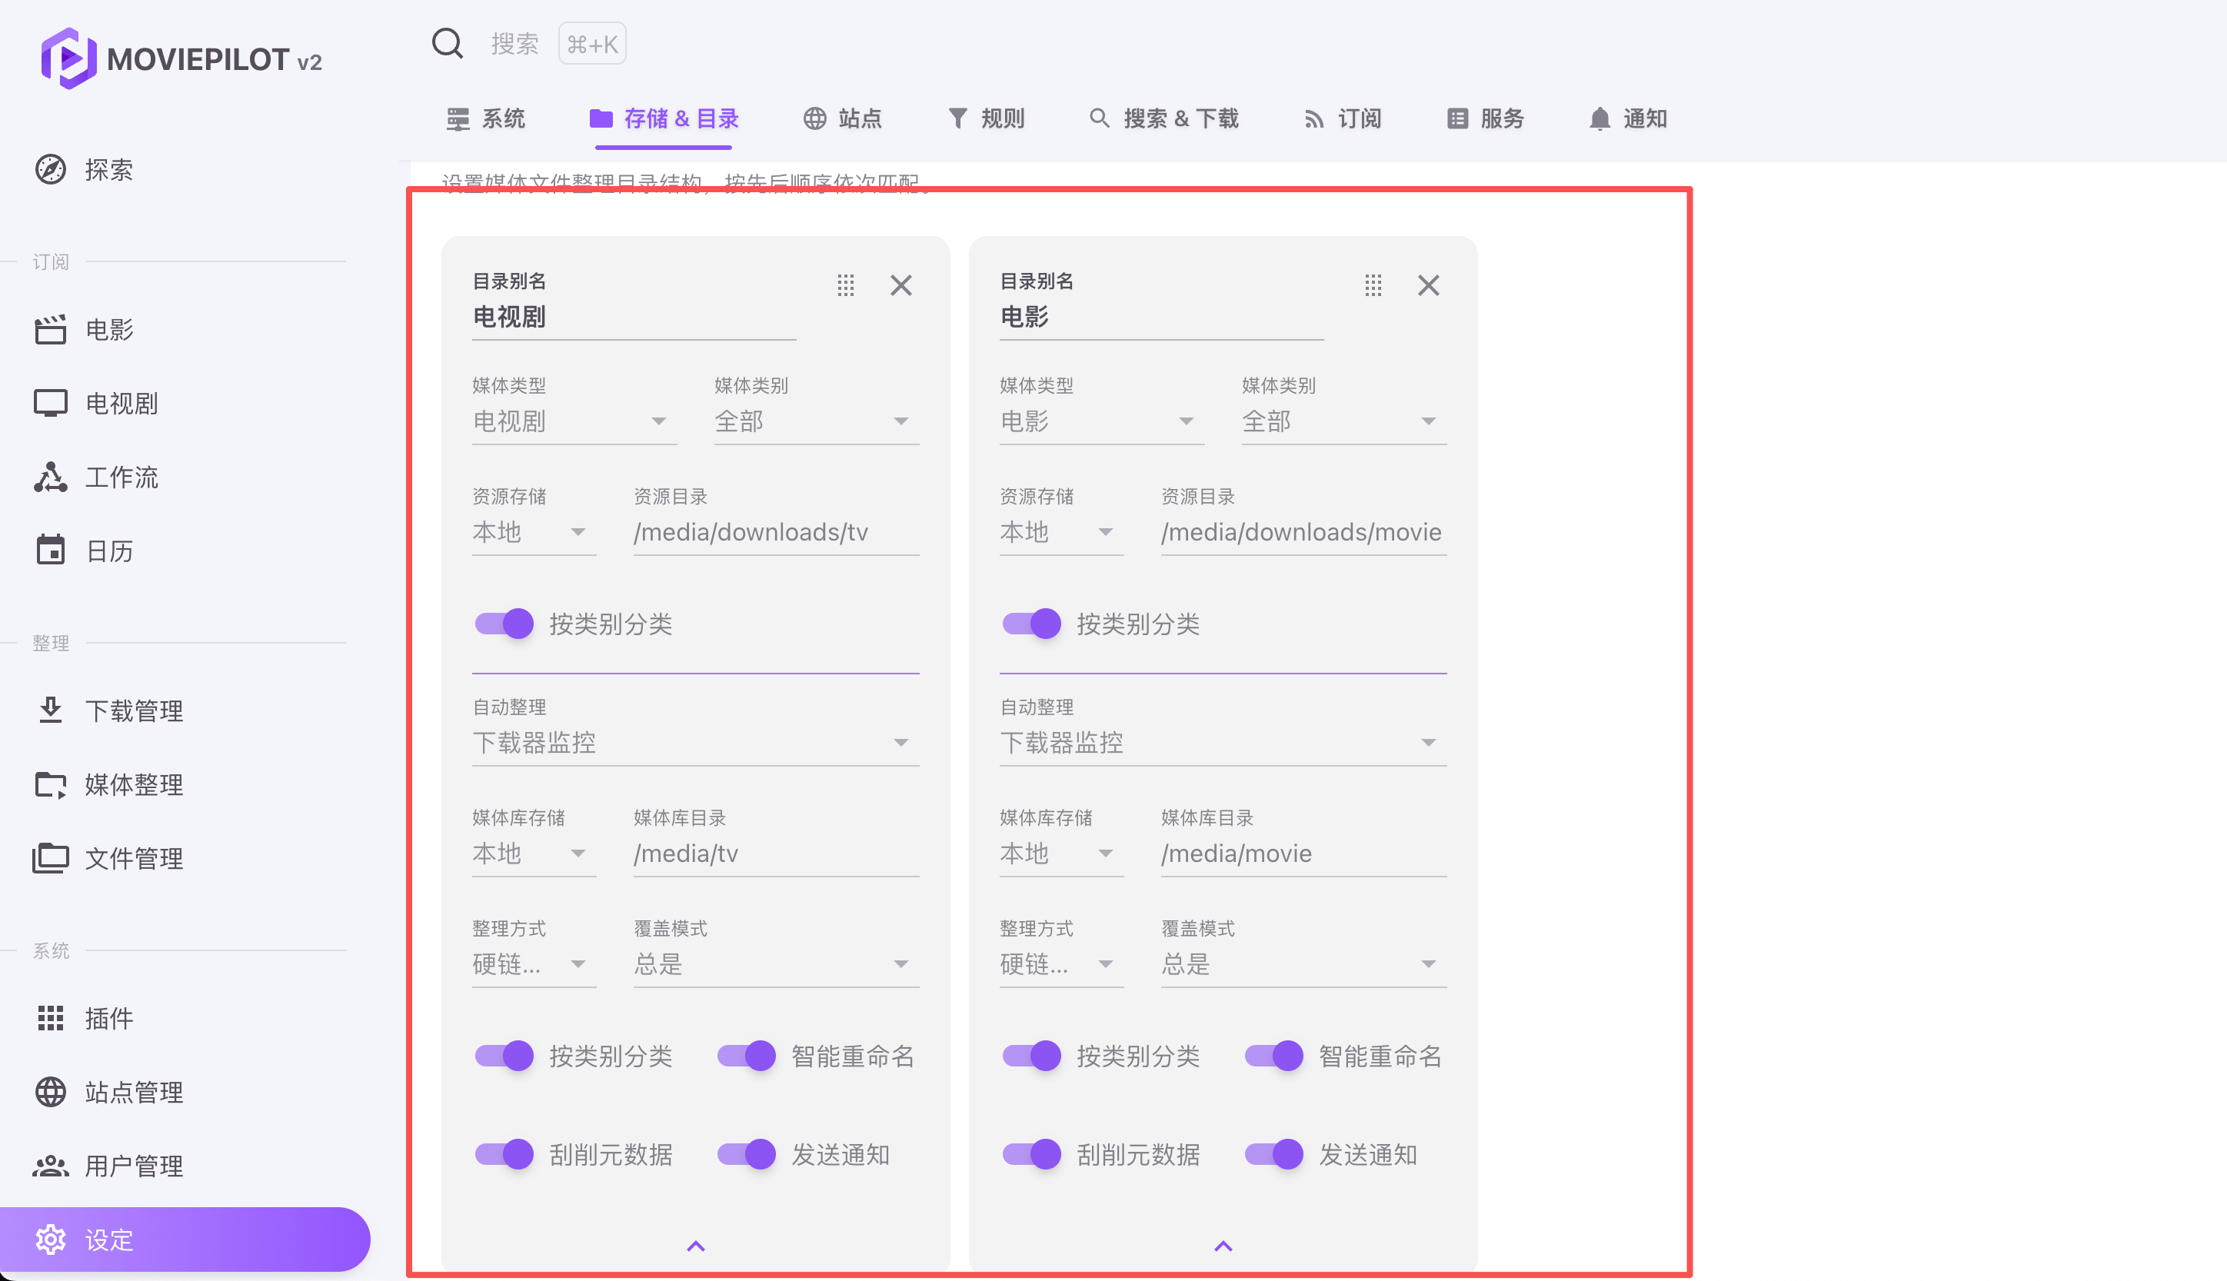The width and height of the screenshot is (2227, 1281).
Task: Toggle 智能重命名 in 电视剧 card
Action: [747, 1055]
